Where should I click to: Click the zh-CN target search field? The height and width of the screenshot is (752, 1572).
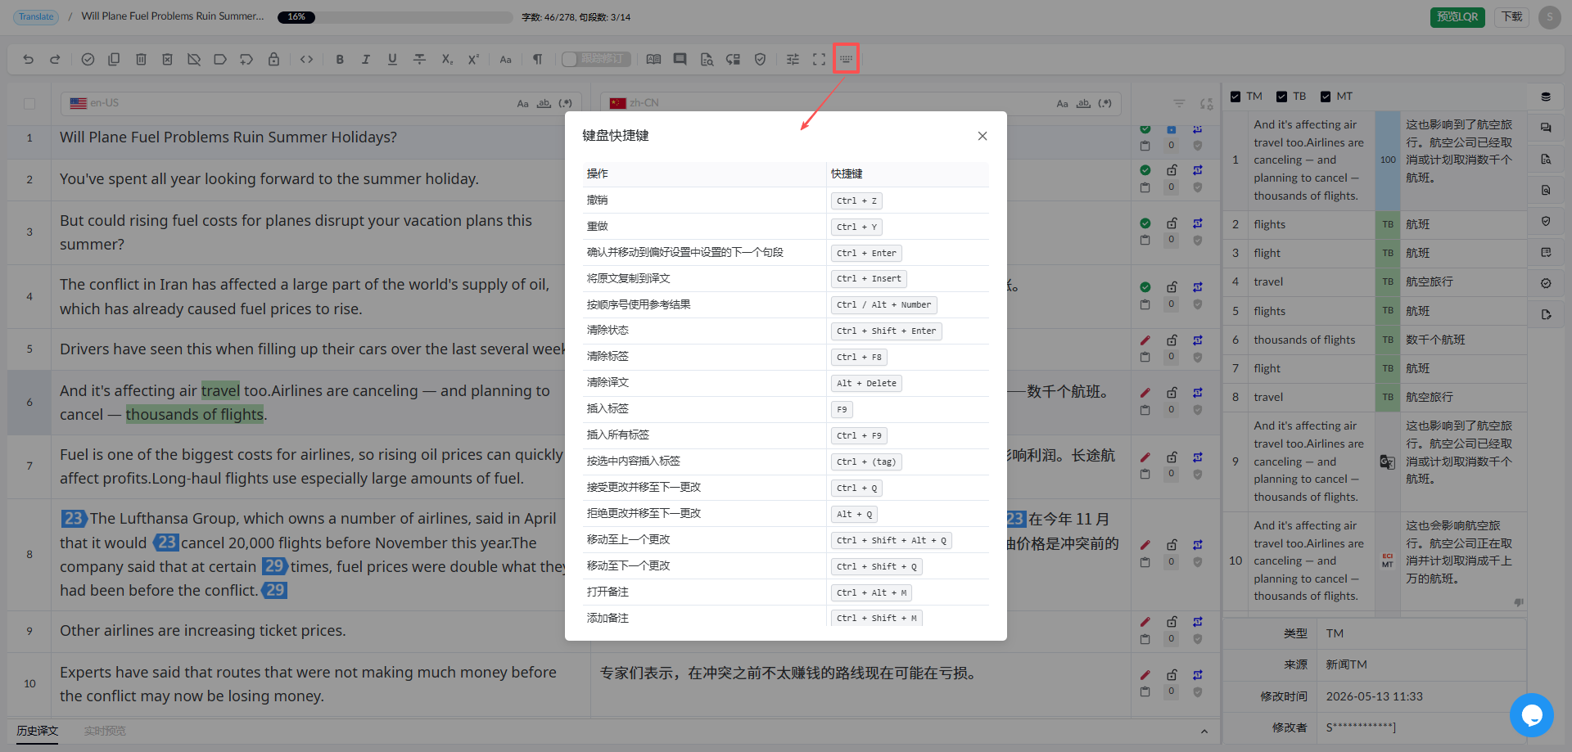click(861, 104)
